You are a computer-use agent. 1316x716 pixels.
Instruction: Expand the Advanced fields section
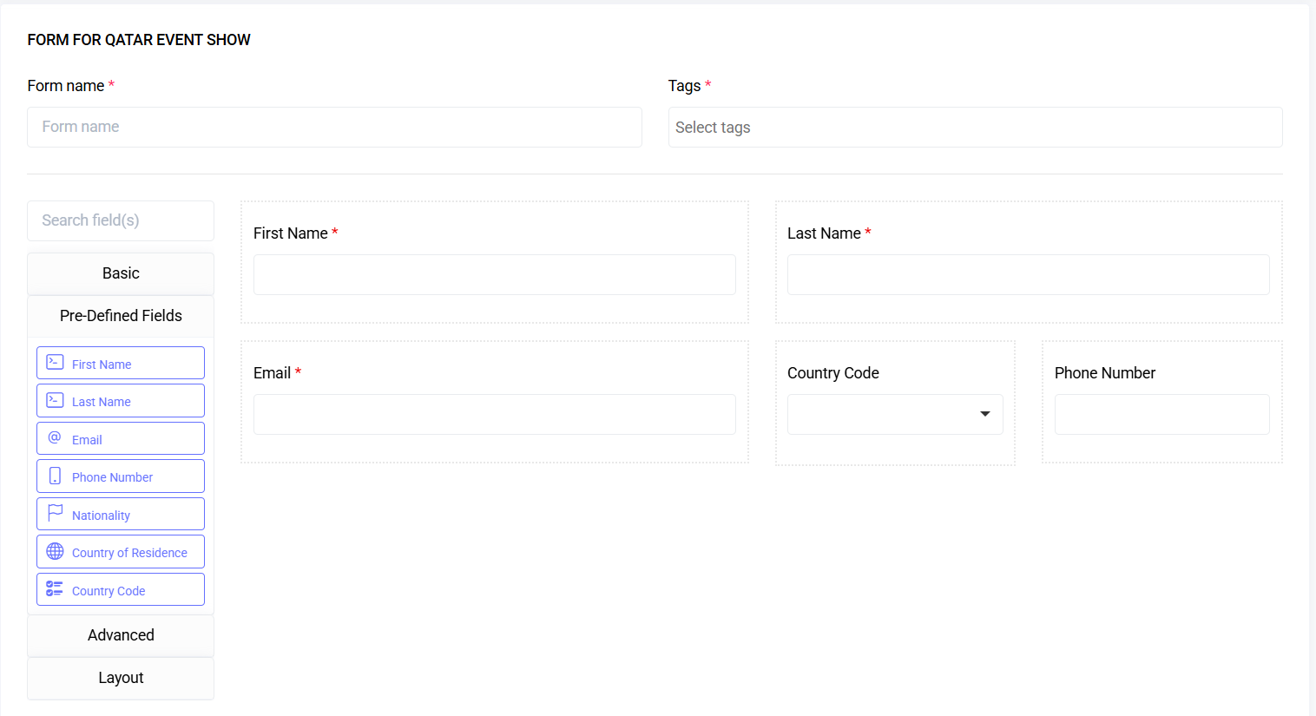[120, 634]
